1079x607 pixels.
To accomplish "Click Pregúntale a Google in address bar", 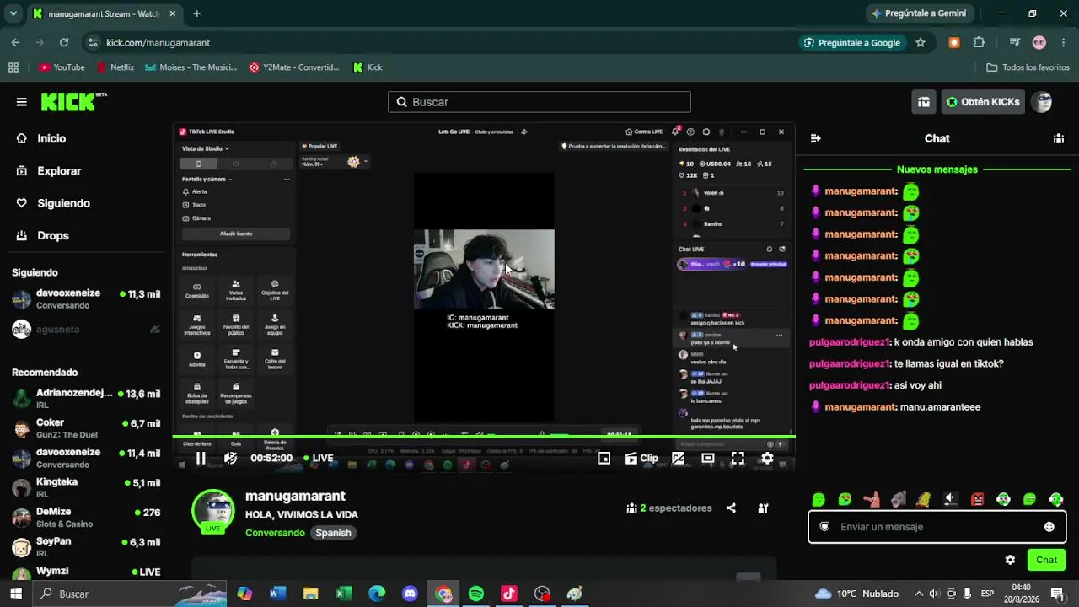I will [x=852, y=42].
